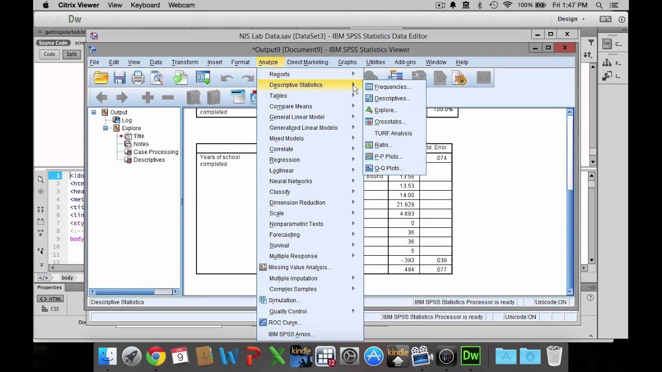Click Source Code button in Dreamweaver
The width and height of the screenshot is (662, 372).
(x=53, y=43)
